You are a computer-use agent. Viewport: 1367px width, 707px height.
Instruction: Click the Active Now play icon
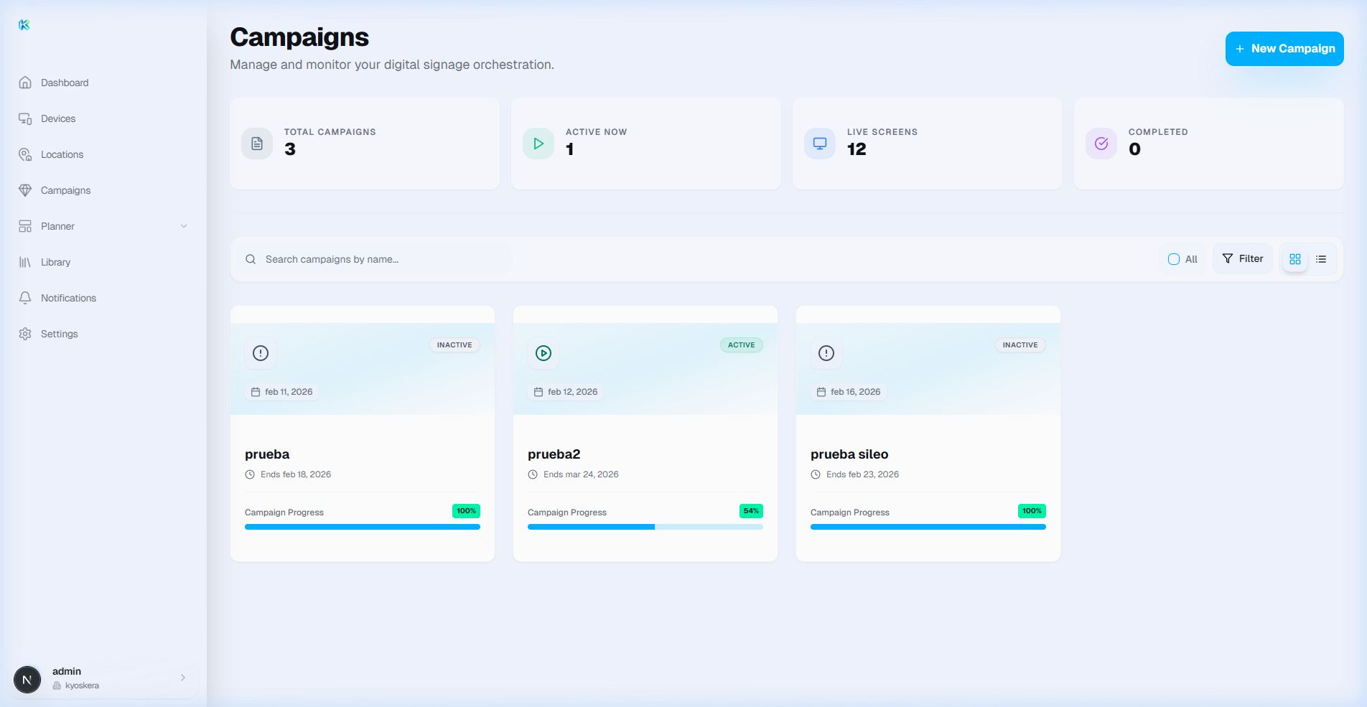[538, 144]
